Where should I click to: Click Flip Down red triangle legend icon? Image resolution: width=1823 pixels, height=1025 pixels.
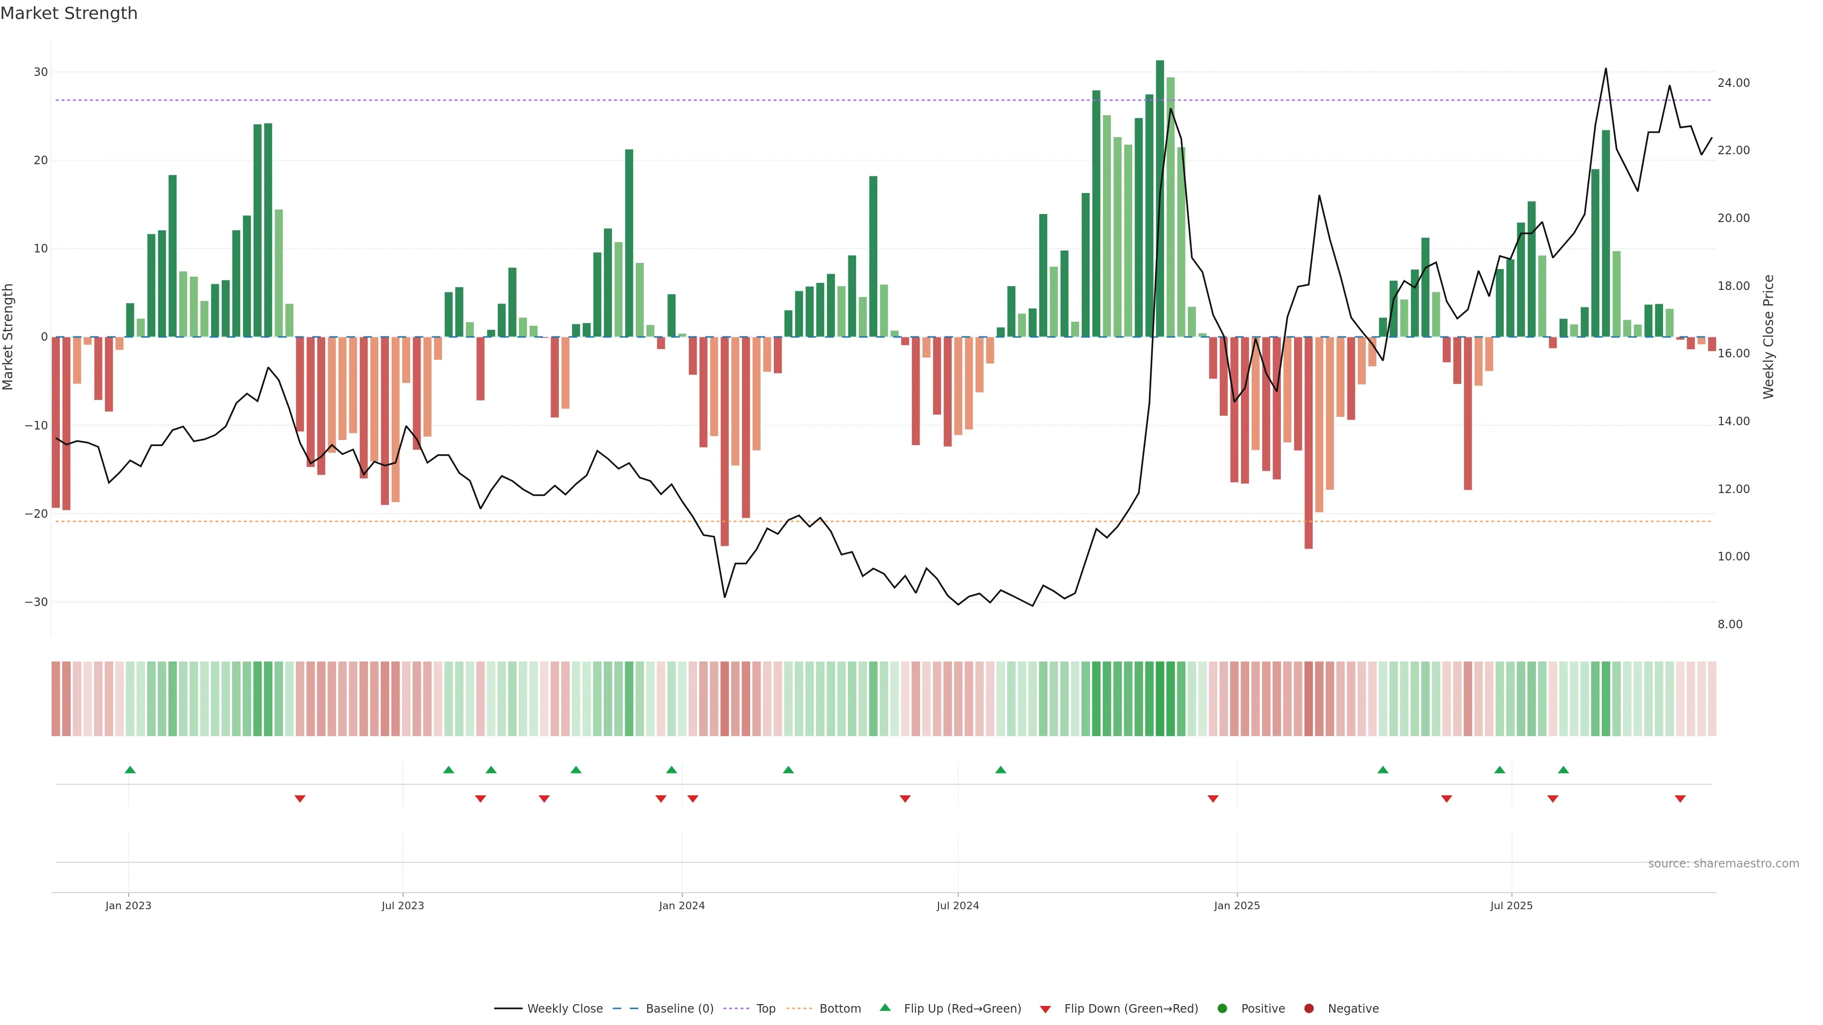point(1045,1009)
